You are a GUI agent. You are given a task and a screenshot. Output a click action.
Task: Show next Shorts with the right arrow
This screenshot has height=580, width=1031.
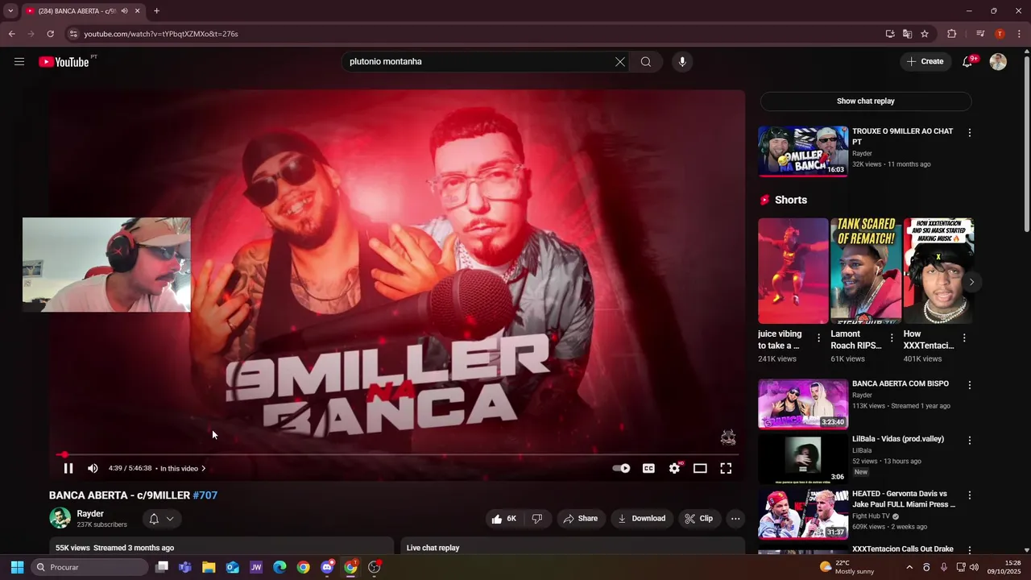coord(971,282)
